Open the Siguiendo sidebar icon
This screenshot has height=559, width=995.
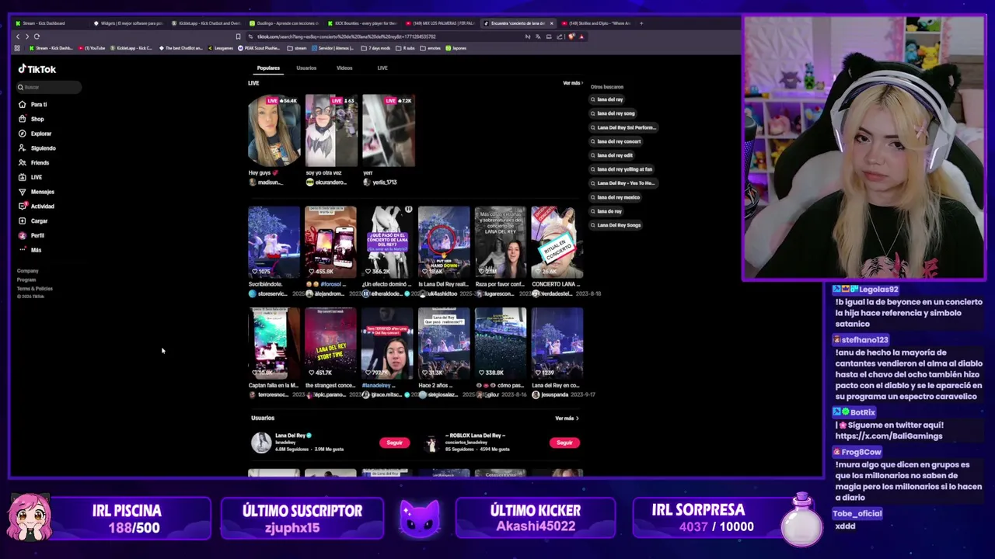click(23, 148)
